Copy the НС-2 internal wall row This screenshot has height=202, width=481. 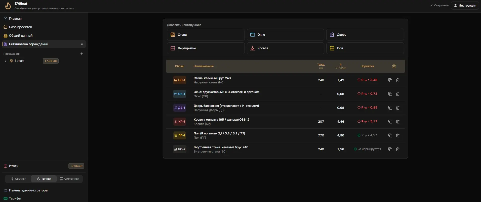[390, 149]
